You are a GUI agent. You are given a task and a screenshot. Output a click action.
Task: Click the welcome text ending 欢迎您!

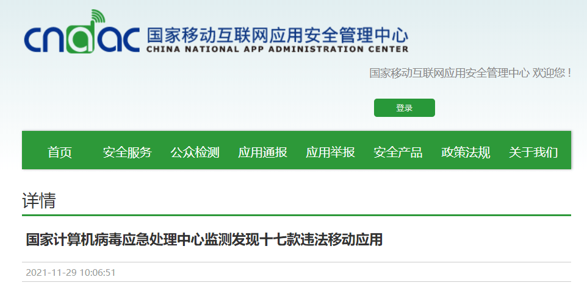click(x=470, y=73)
